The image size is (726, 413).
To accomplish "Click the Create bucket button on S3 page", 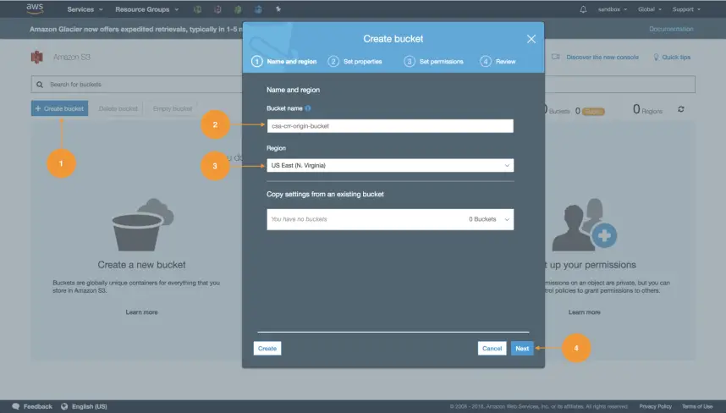I will pos(60,108).
